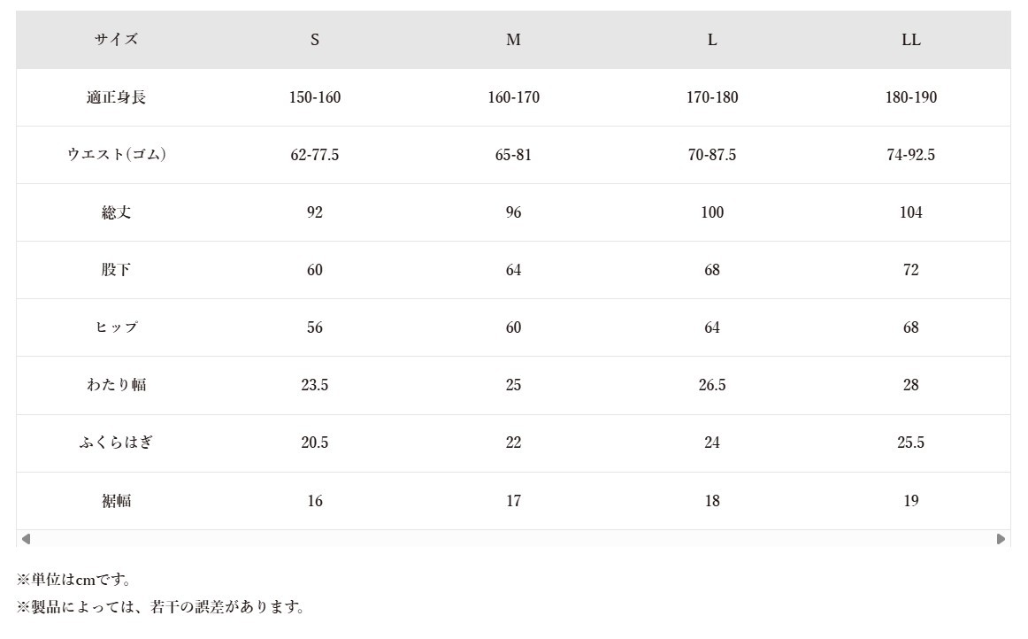Viewport: 1028px width, 639px height.
Task: Click the 74-92.5 waist value for LL
Action: 911,155
